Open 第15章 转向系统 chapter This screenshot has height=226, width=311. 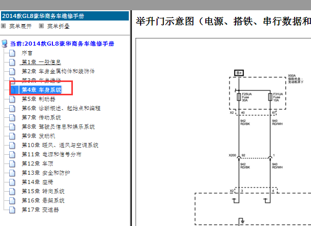click(x=43, y=191)
